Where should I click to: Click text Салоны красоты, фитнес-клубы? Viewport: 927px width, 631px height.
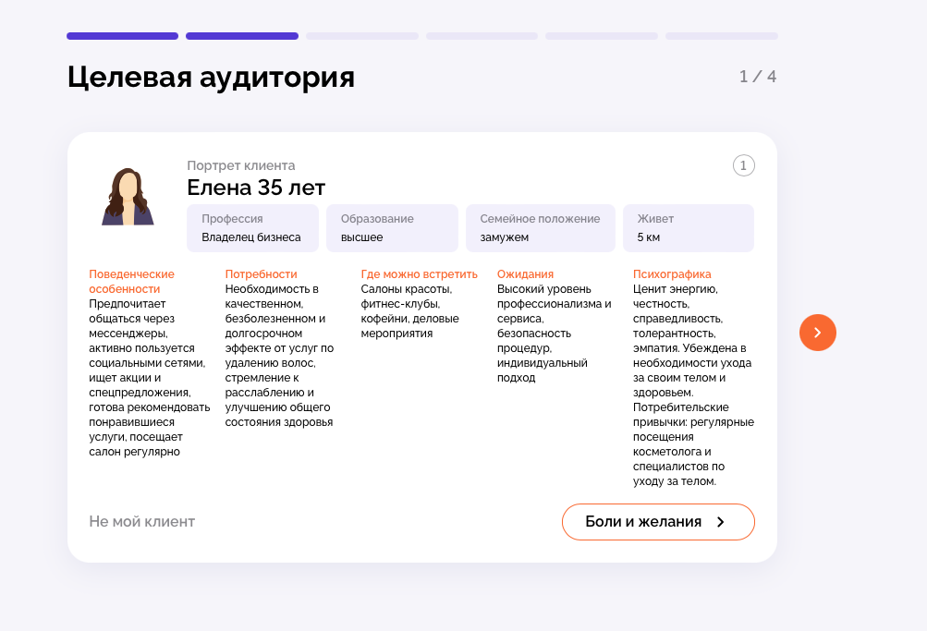406,296
